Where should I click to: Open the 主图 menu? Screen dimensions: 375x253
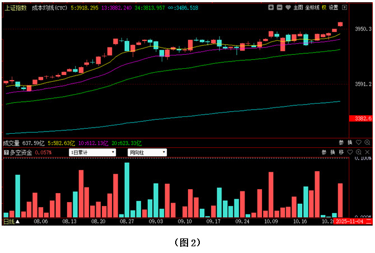pyautogui.click(x=298, y=8)
